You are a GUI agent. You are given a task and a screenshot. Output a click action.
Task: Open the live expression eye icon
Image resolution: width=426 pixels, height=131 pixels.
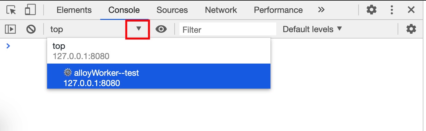(x=161, y=29)
